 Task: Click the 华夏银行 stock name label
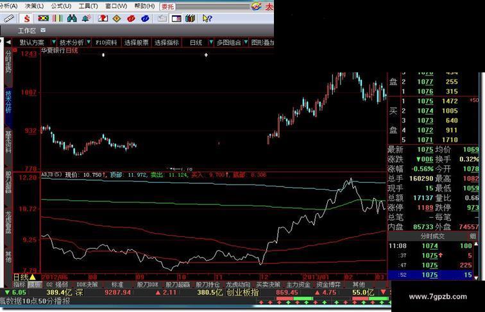[53, 51]
